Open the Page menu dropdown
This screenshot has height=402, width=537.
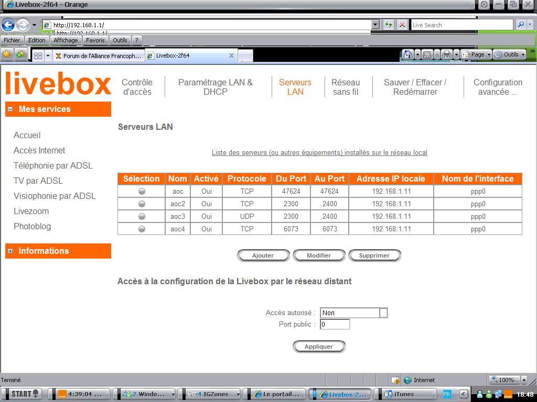pyautogui.click(x=476, y=54)
